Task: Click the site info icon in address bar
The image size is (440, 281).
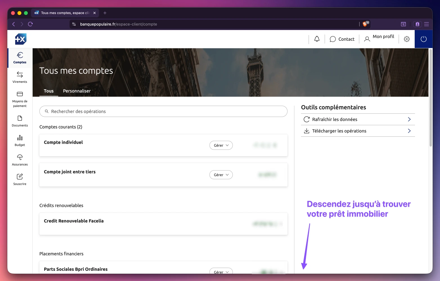Action: 74,24
